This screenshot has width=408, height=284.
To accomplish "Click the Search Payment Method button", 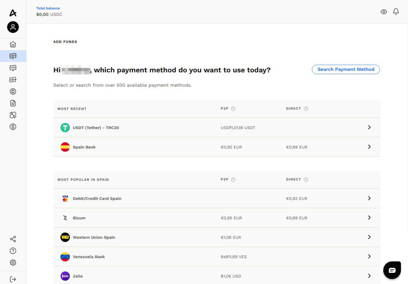I will pyautogui.click(x=346, y=69).
